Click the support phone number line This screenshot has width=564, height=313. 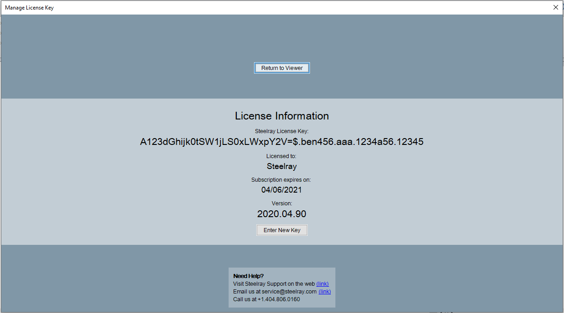click(x=266, y=299)
